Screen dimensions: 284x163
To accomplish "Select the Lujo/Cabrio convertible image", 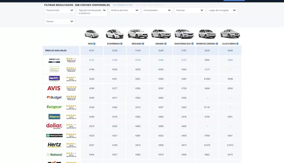I will point(230,34).
